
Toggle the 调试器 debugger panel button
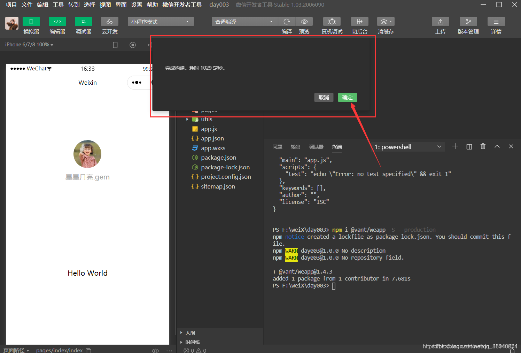(84, 22)
